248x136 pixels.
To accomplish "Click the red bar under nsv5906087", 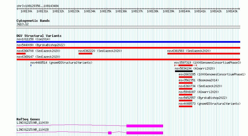I will point(186,95).
